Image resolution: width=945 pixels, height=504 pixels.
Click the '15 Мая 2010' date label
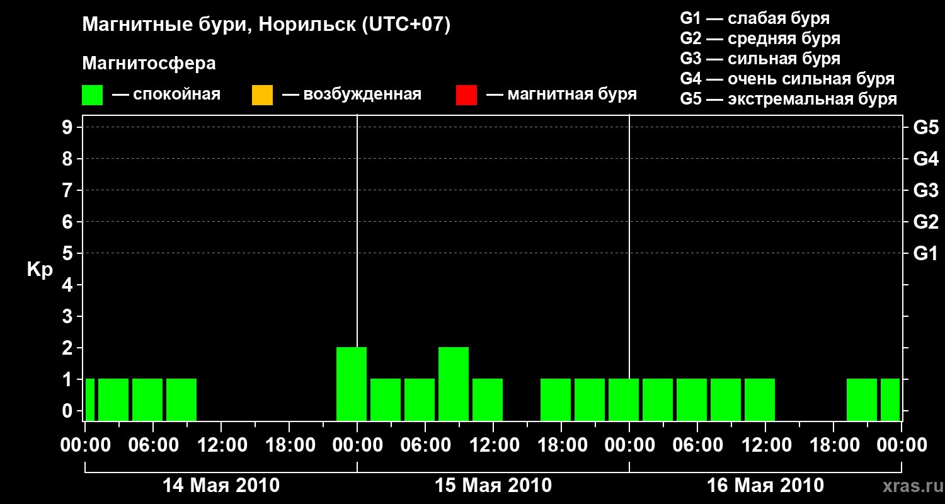493,485
